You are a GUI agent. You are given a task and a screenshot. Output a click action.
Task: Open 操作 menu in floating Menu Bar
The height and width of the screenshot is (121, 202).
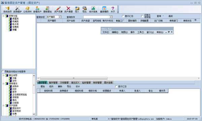point(133,32)
